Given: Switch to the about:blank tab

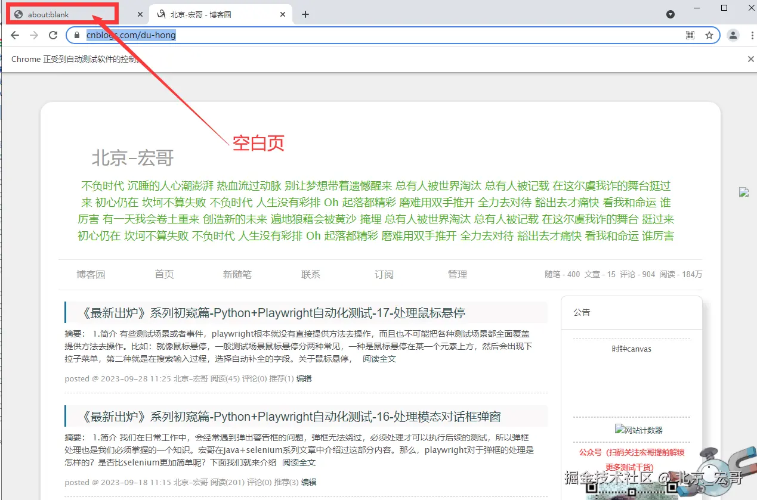Looking at the screenshot, I should click(x=72, y=14).
